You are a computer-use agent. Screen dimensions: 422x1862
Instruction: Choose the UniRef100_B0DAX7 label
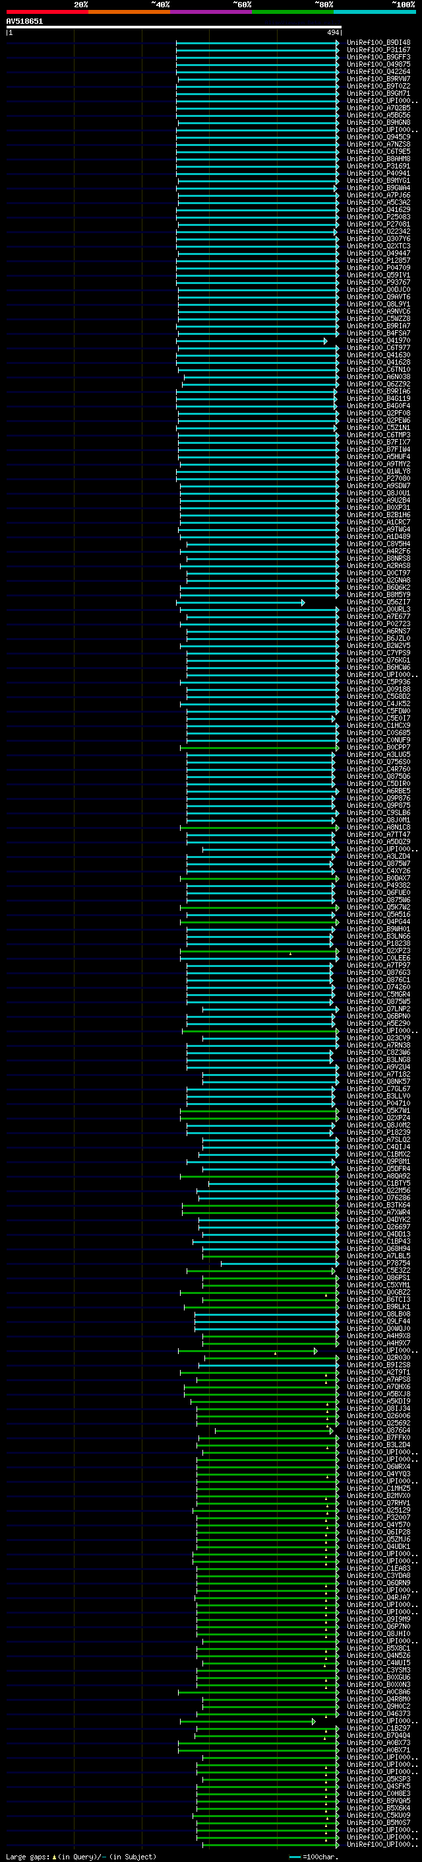tap(378, 878)
